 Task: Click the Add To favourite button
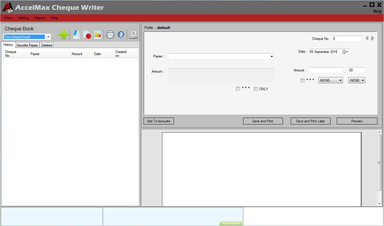[158, 121]
